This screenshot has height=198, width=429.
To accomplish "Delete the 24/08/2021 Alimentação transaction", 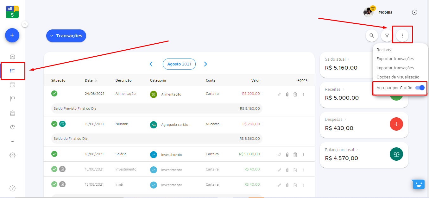I will [x=295, y=94].
